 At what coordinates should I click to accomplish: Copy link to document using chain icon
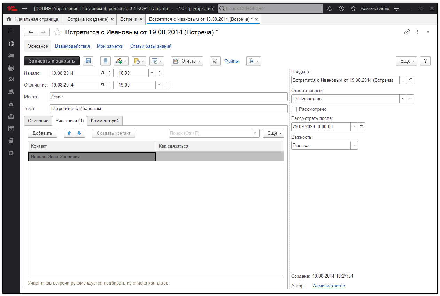click(x=407, y=32)
